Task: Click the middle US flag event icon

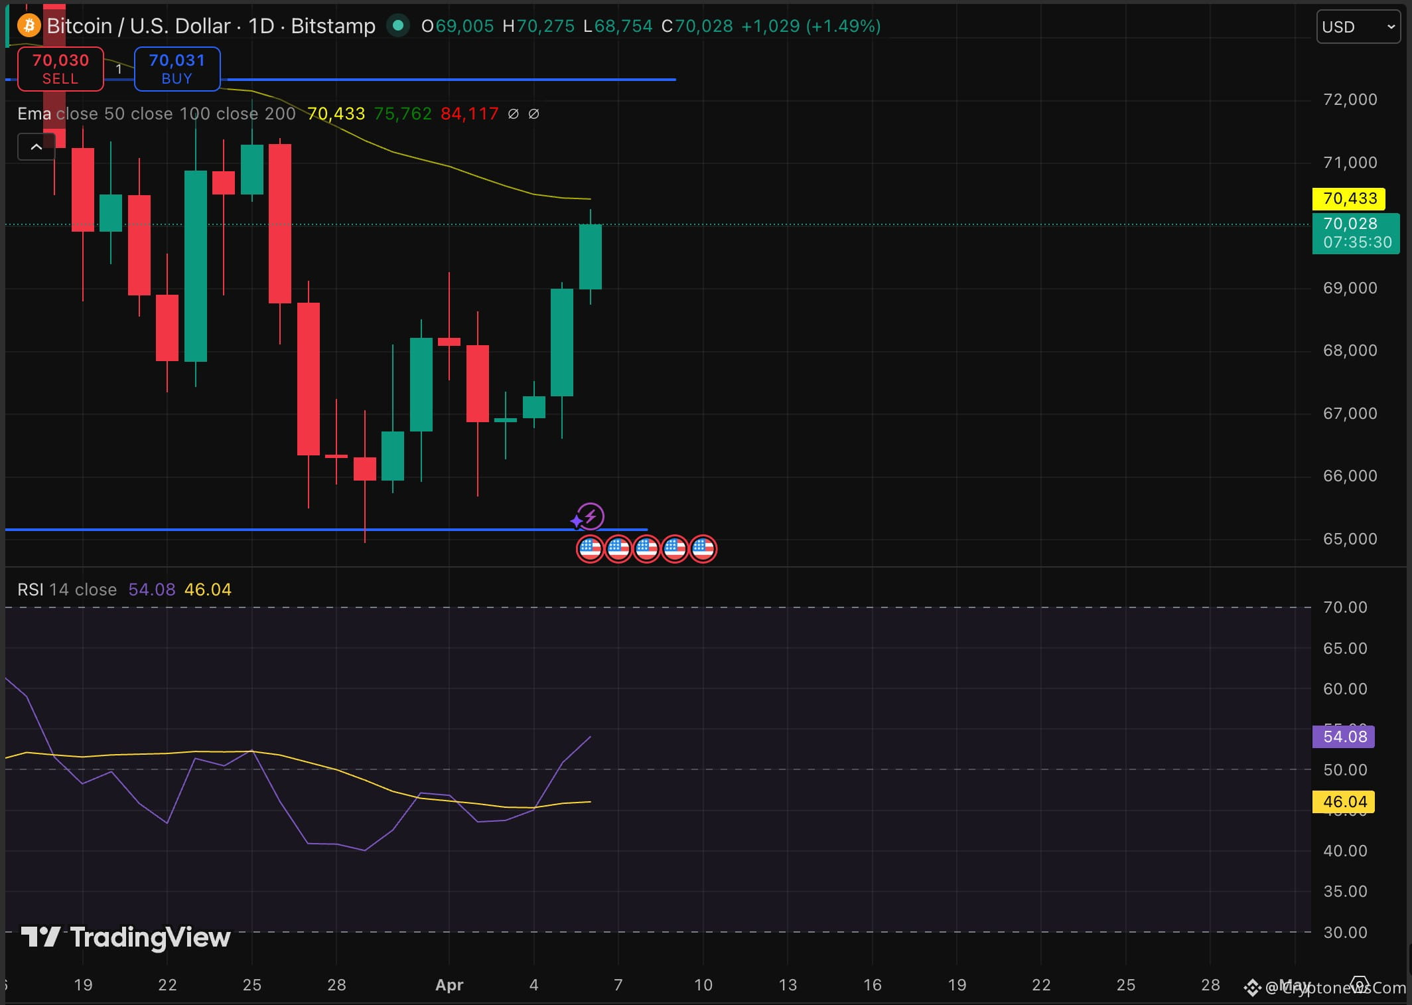Action: click(x=647, y=549)
